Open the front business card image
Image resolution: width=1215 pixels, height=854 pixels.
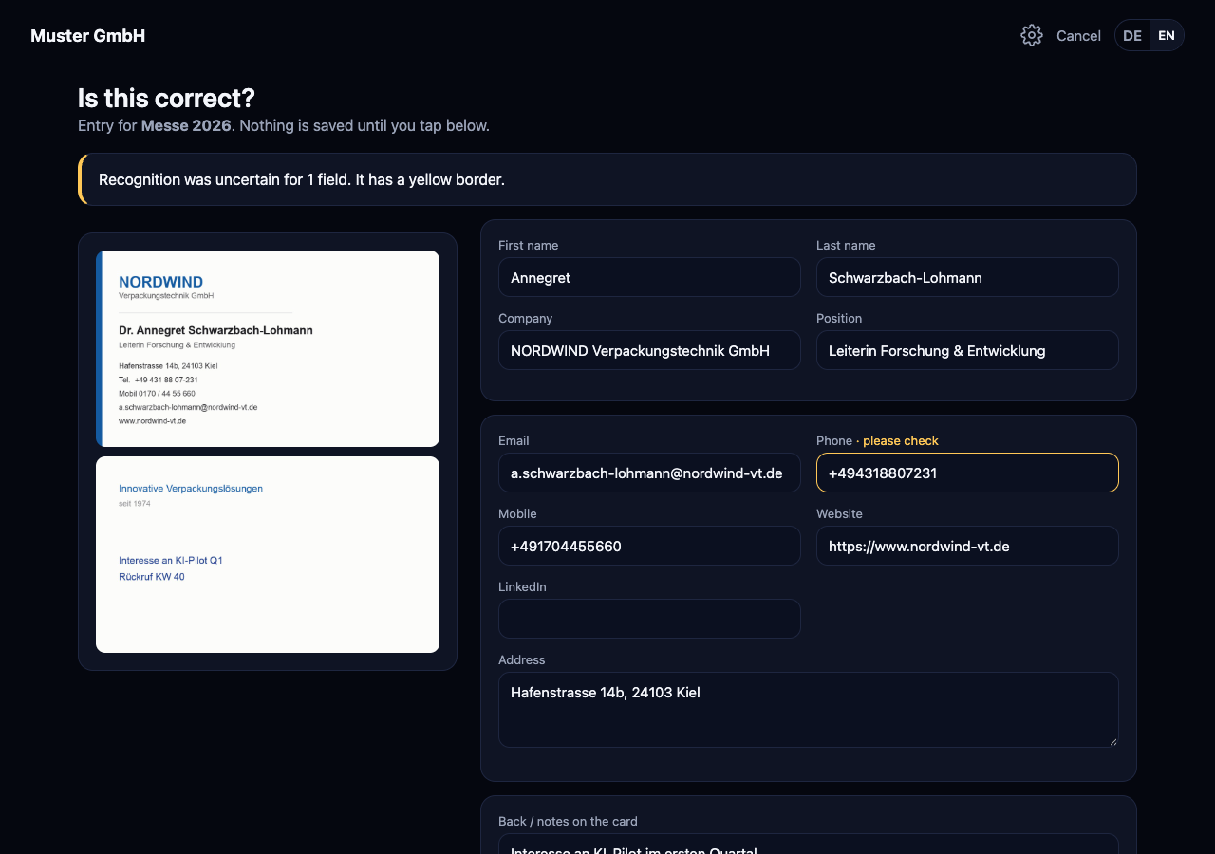pyautogui.click(x=268, y=348)
